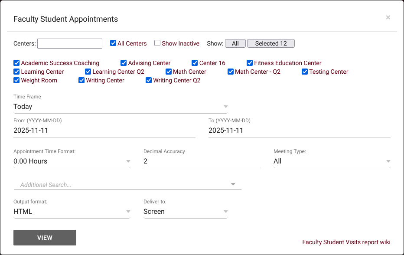
Task: Click the Show All button
Action: tap(235, 43)
